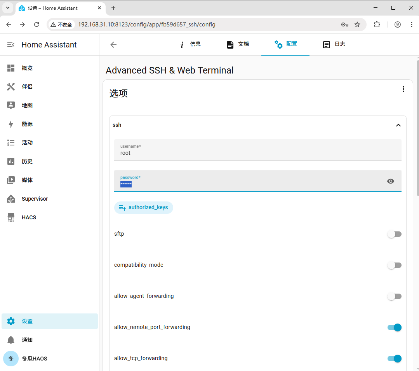Click the browser address bar URL

(147, 24)
